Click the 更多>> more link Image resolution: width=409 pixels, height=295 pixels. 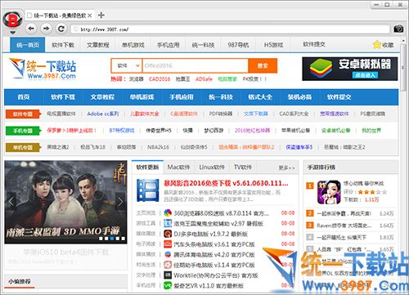(x=286, y=168)
